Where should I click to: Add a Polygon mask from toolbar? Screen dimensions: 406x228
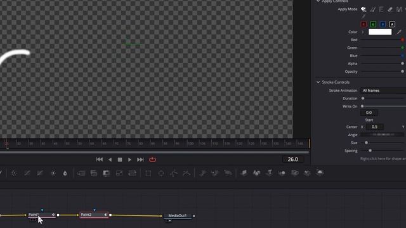point(174,173)
